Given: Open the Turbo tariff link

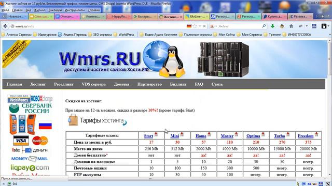Looking at the screenshot, I should [x=279, y=136].
